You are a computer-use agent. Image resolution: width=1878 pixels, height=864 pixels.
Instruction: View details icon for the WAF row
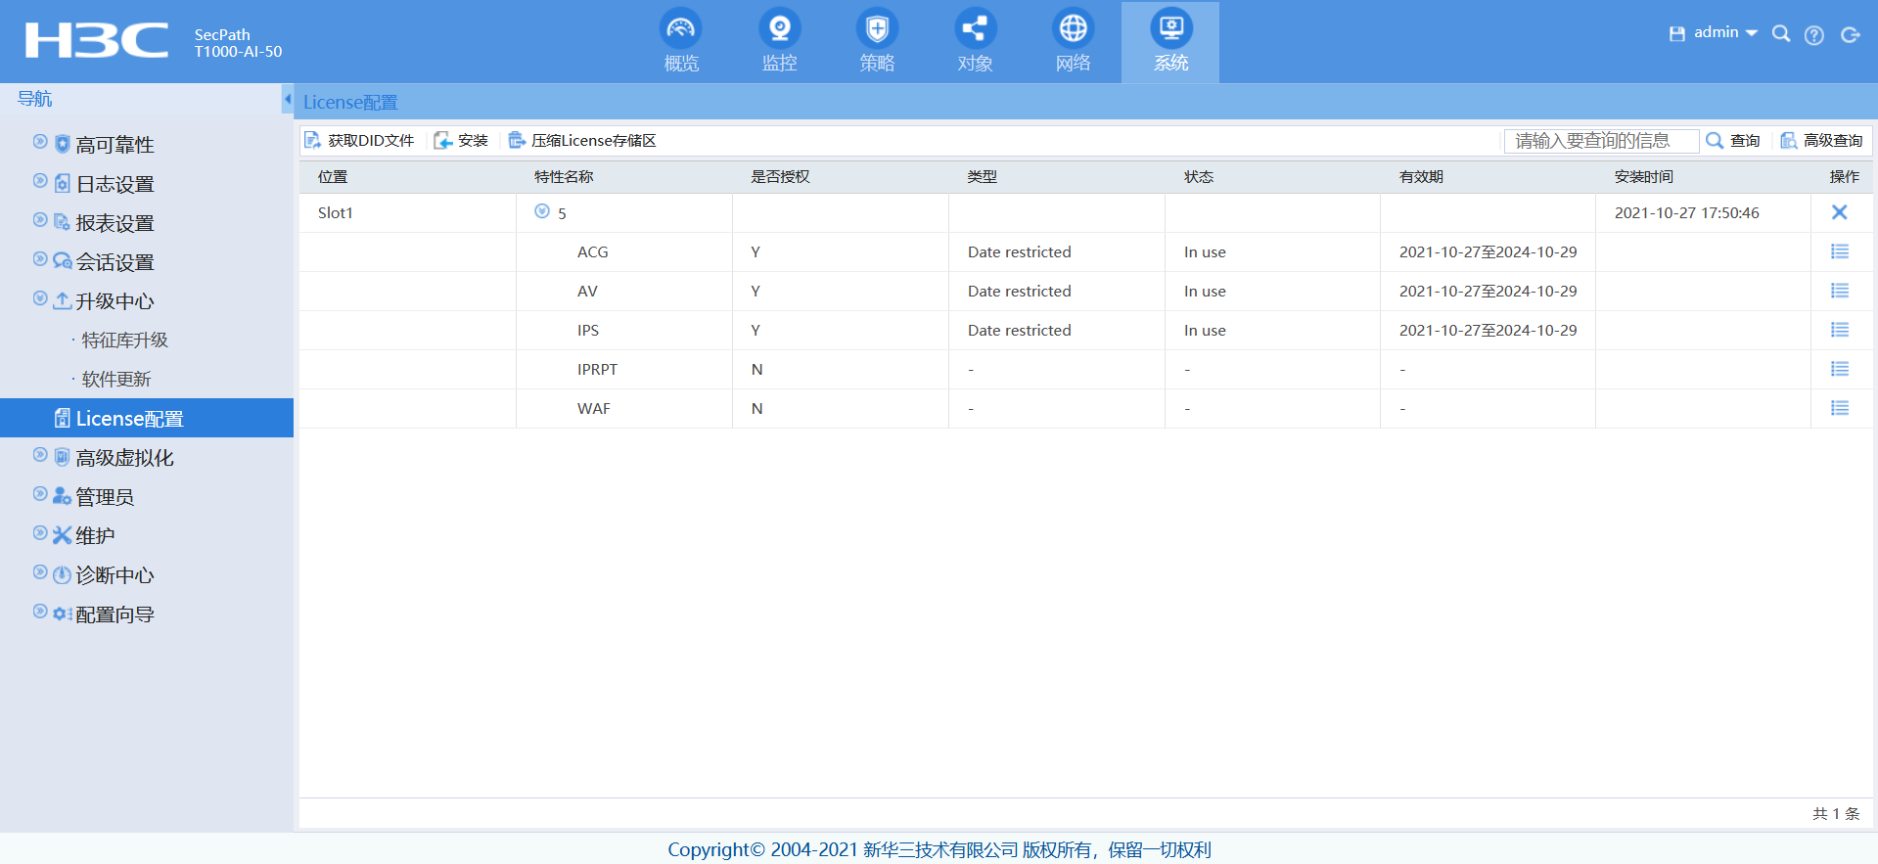tap(1839, 408)
